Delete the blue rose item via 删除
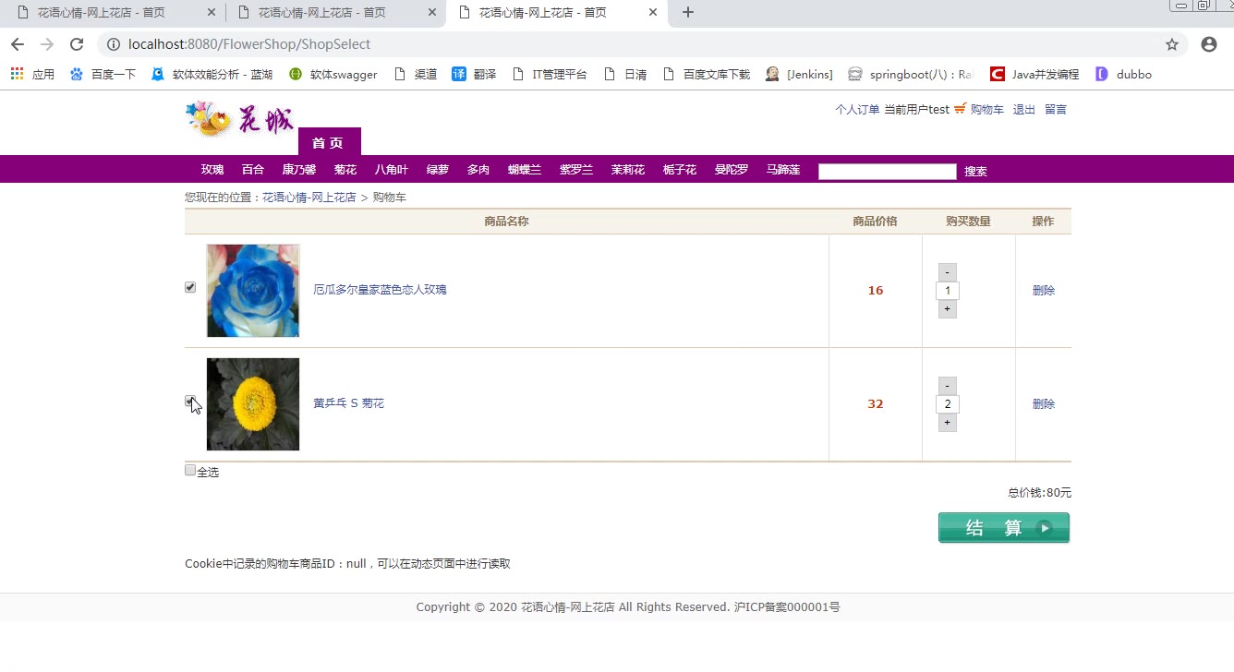Image resolution: width=1234 pixels, height=672 pixels. pyautogui.click(x=1043, y=290)
